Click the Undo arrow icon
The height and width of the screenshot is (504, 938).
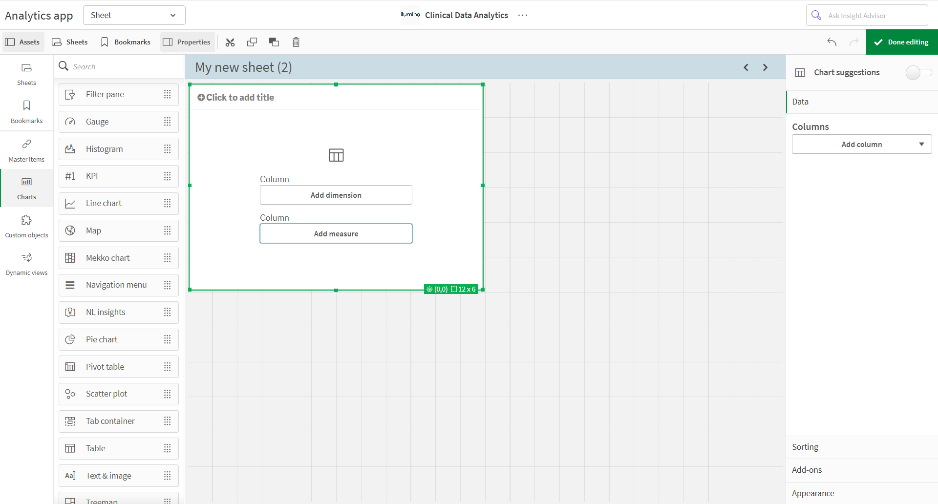(832, 42)
